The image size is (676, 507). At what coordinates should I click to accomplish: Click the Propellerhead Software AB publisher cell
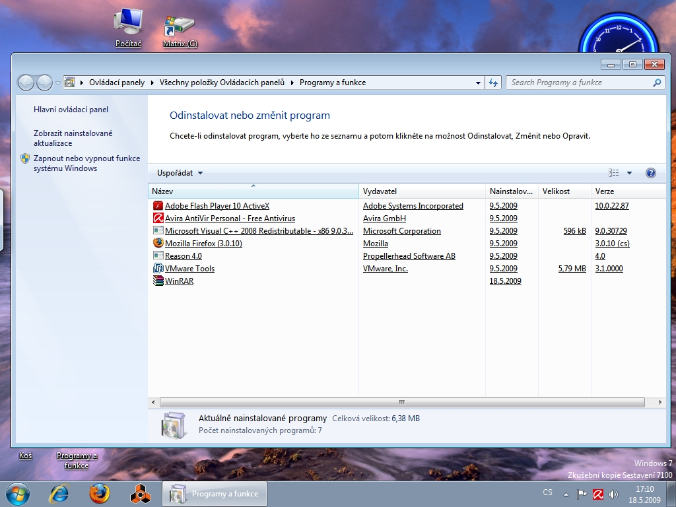(409, 255)
